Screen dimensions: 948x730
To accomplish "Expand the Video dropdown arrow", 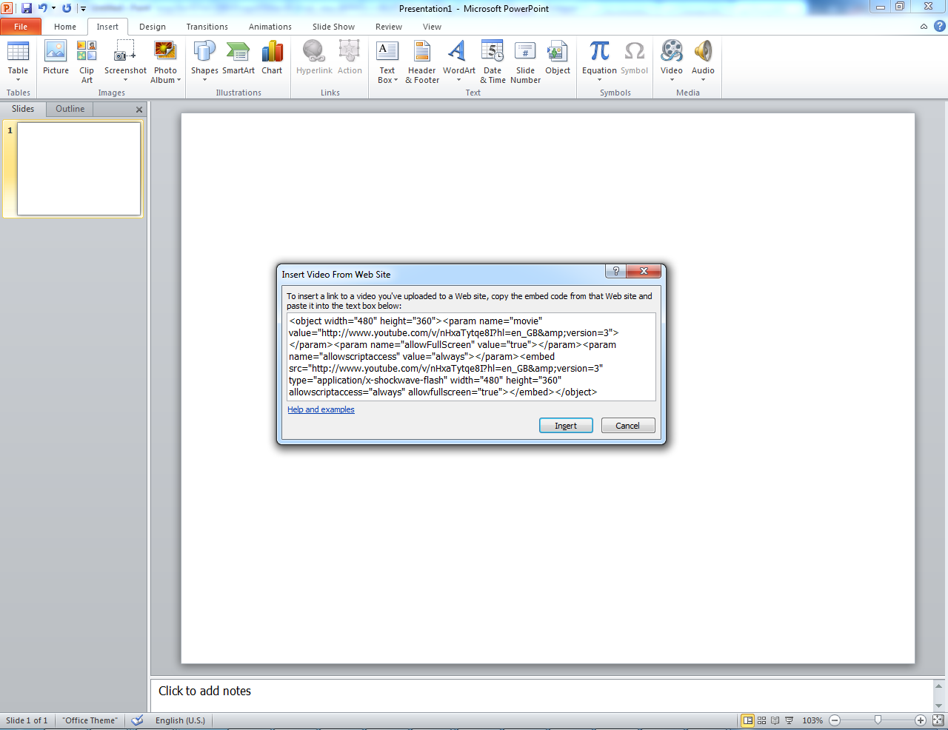I will pos(672,80).
